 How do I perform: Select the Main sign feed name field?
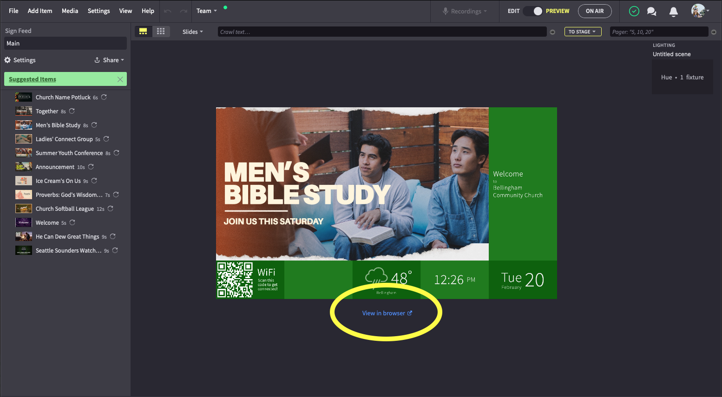tap(66, 43)
